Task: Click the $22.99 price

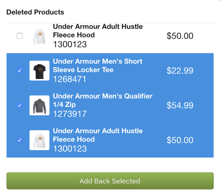Action: (180, 71)
